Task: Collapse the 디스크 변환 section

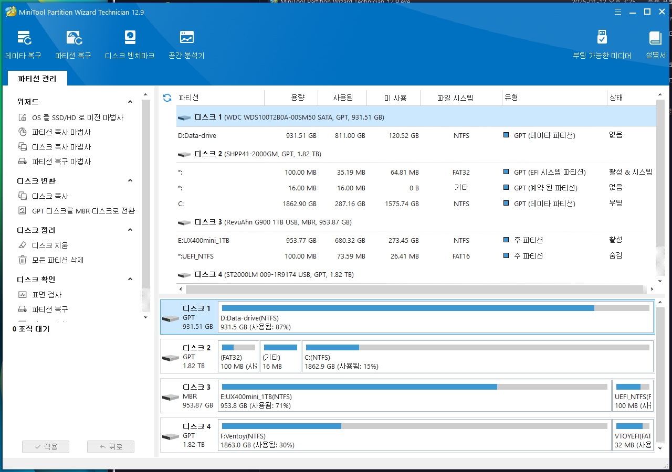Action: 131,180
